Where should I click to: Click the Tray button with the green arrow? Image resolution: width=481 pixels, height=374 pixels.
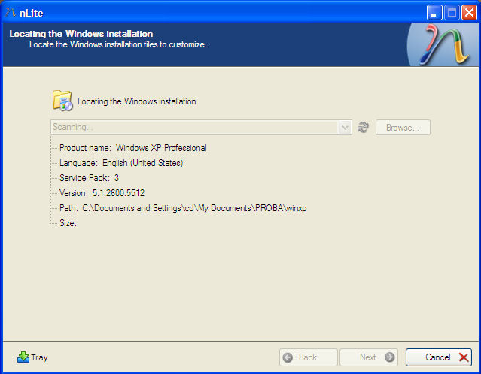point(32,357)
